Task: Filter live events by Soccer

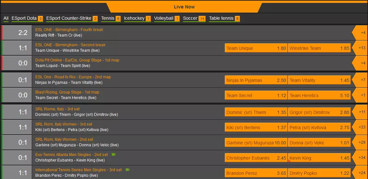Action: click(x=194, y=18)
